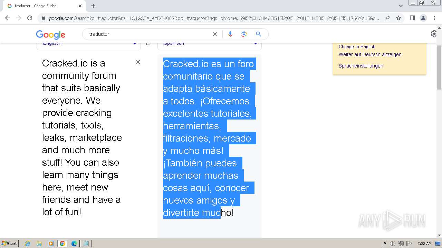This screenshot has height=248, width=442.
Task: Open network icon in tray
Action: tap(401, 244)
